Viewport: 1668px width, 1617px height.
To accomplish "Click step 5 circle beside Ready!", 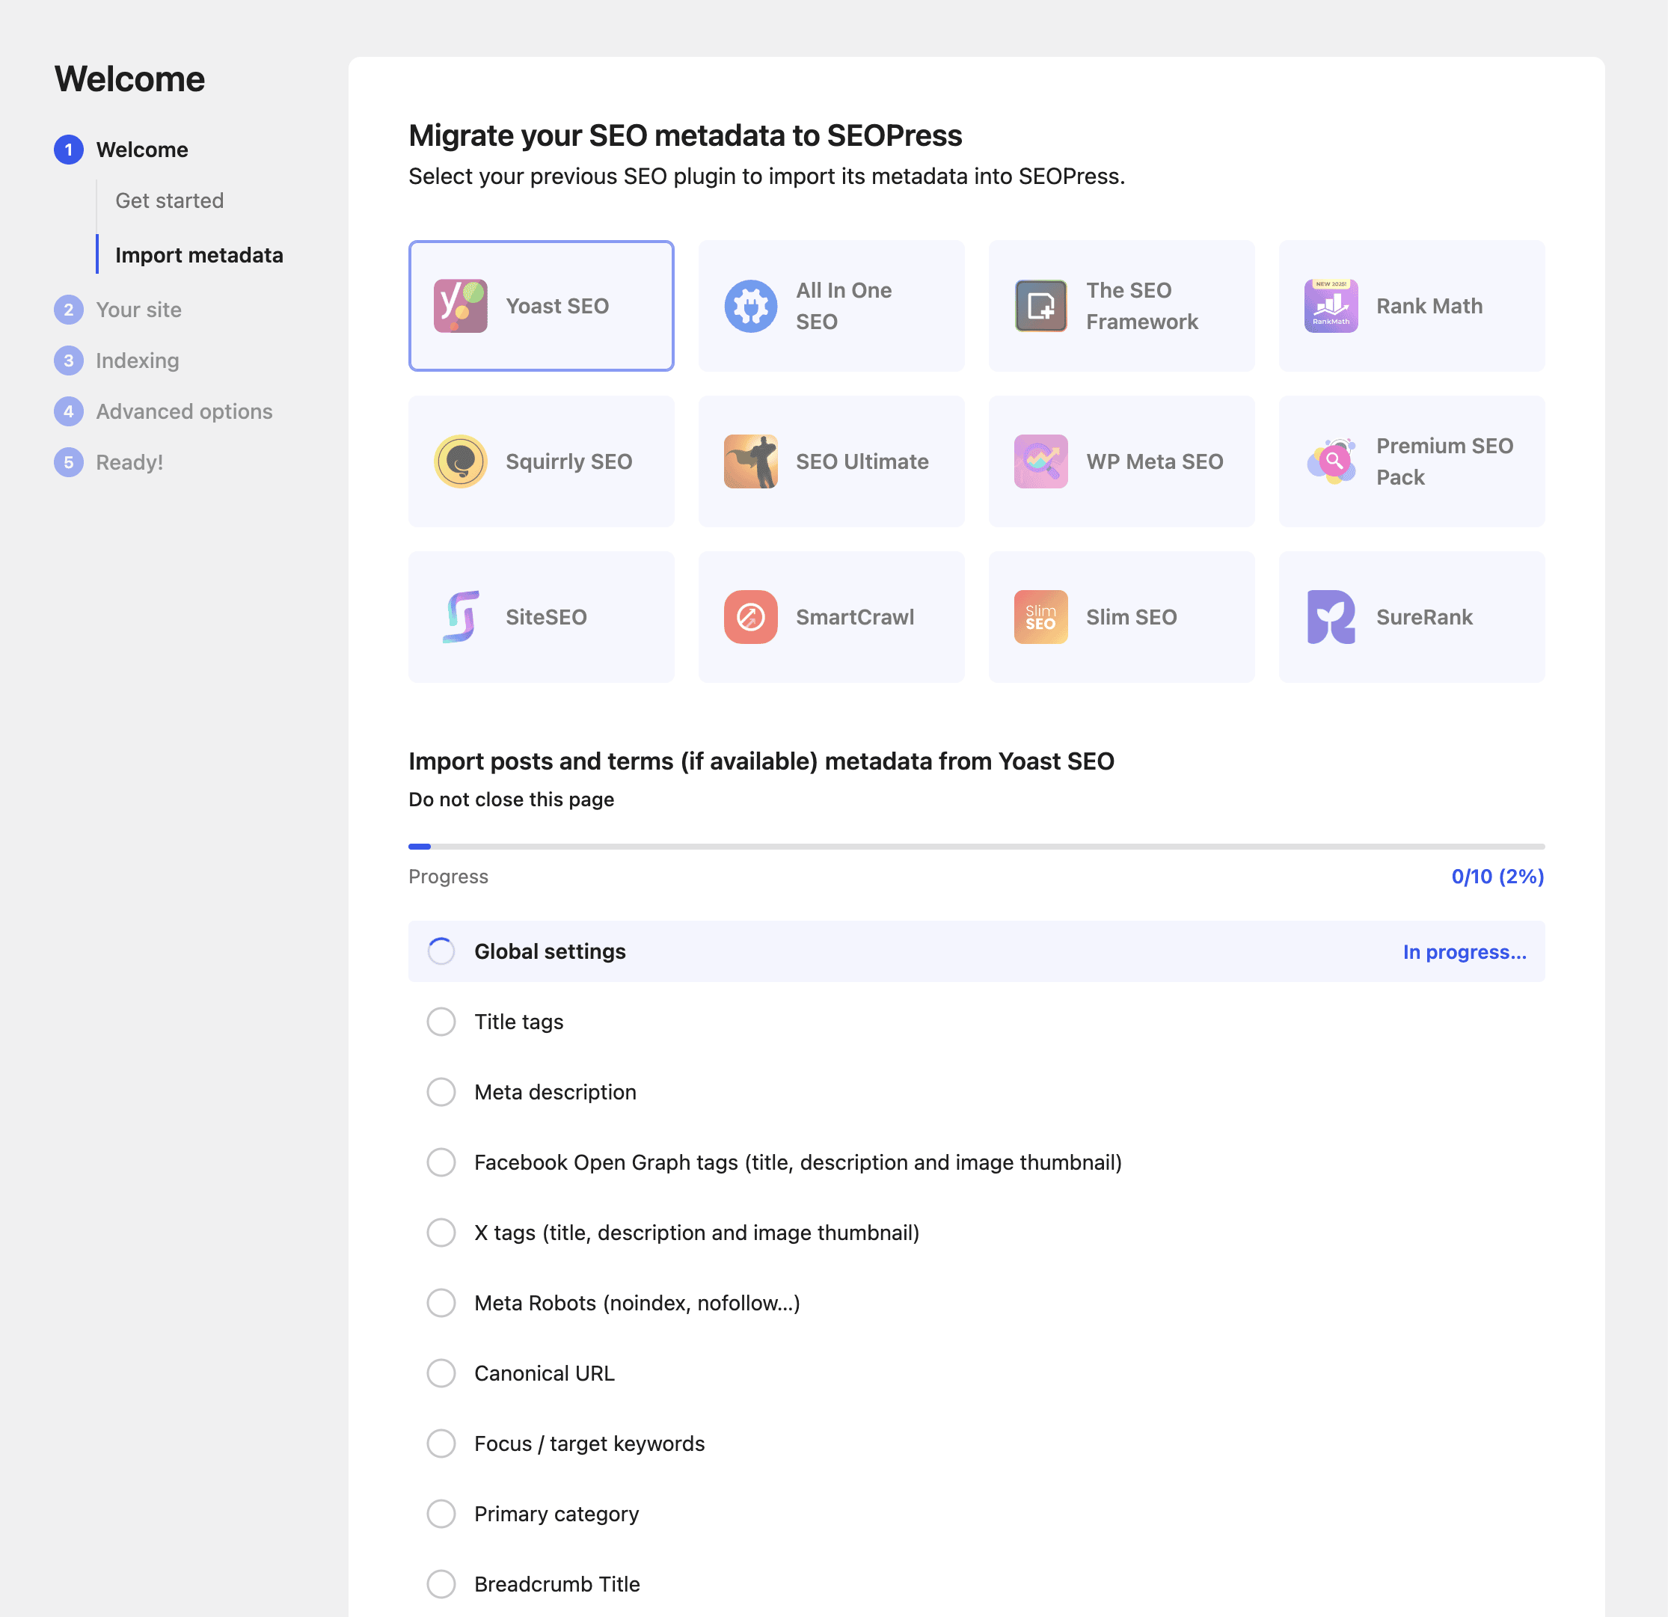I will (x=69, y=463).
